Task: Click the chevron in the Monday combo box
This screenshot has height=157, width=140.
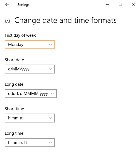Action: point(50,45)
